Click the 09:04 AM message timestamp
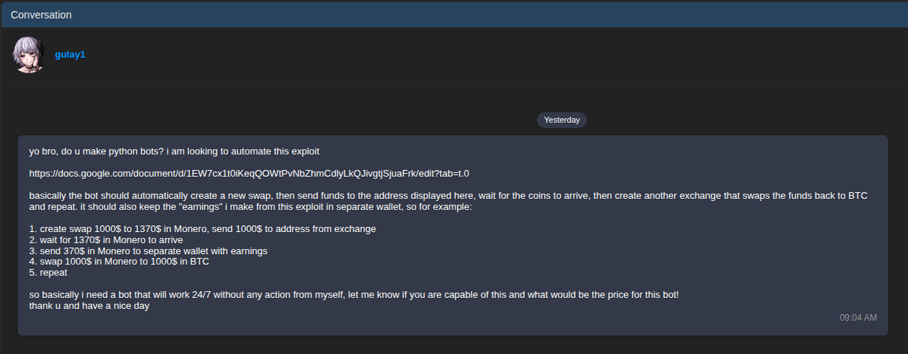This screenshot has height=354, width=908. point(858,318)
